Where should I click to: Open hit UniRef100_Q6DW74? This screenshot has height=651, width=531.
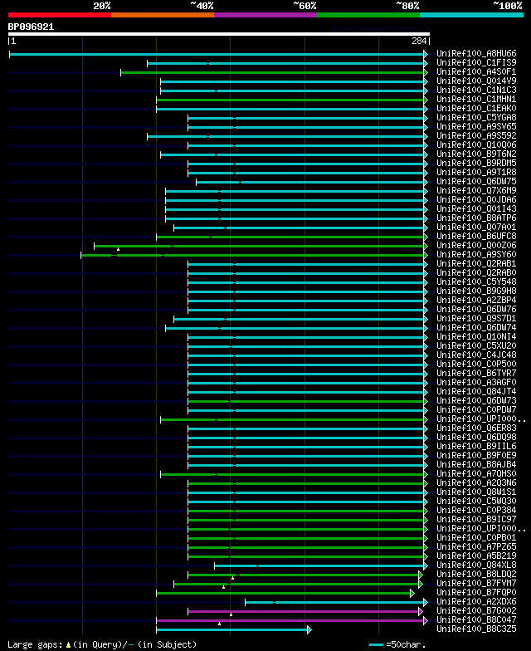[476, 327]
